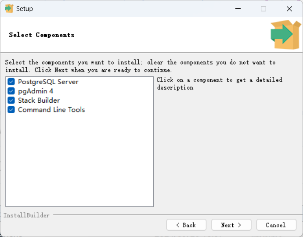This screenshot has height=237, width=303.
Task: Click the empty area of the components list
Action: point(79,162)
